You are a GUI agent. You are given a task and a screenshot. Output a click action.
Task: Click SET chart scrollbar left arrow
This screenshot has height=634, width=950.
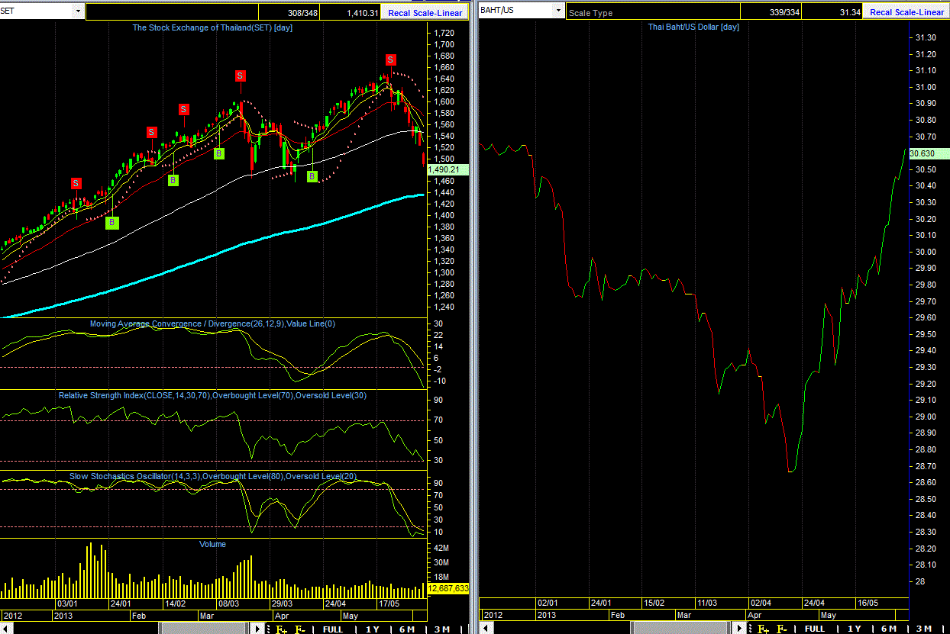click(8, 629)
